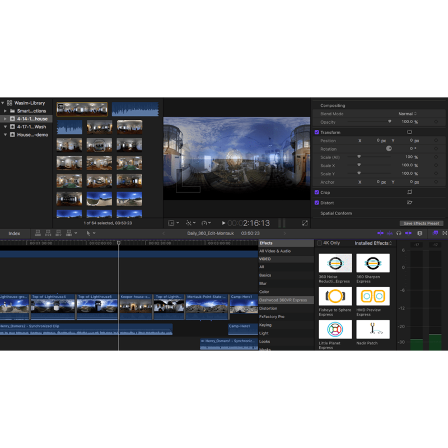Enter fullscreen viewer with expand arrows icon
This screenshot has width=448, height=448.
[305, 223]
